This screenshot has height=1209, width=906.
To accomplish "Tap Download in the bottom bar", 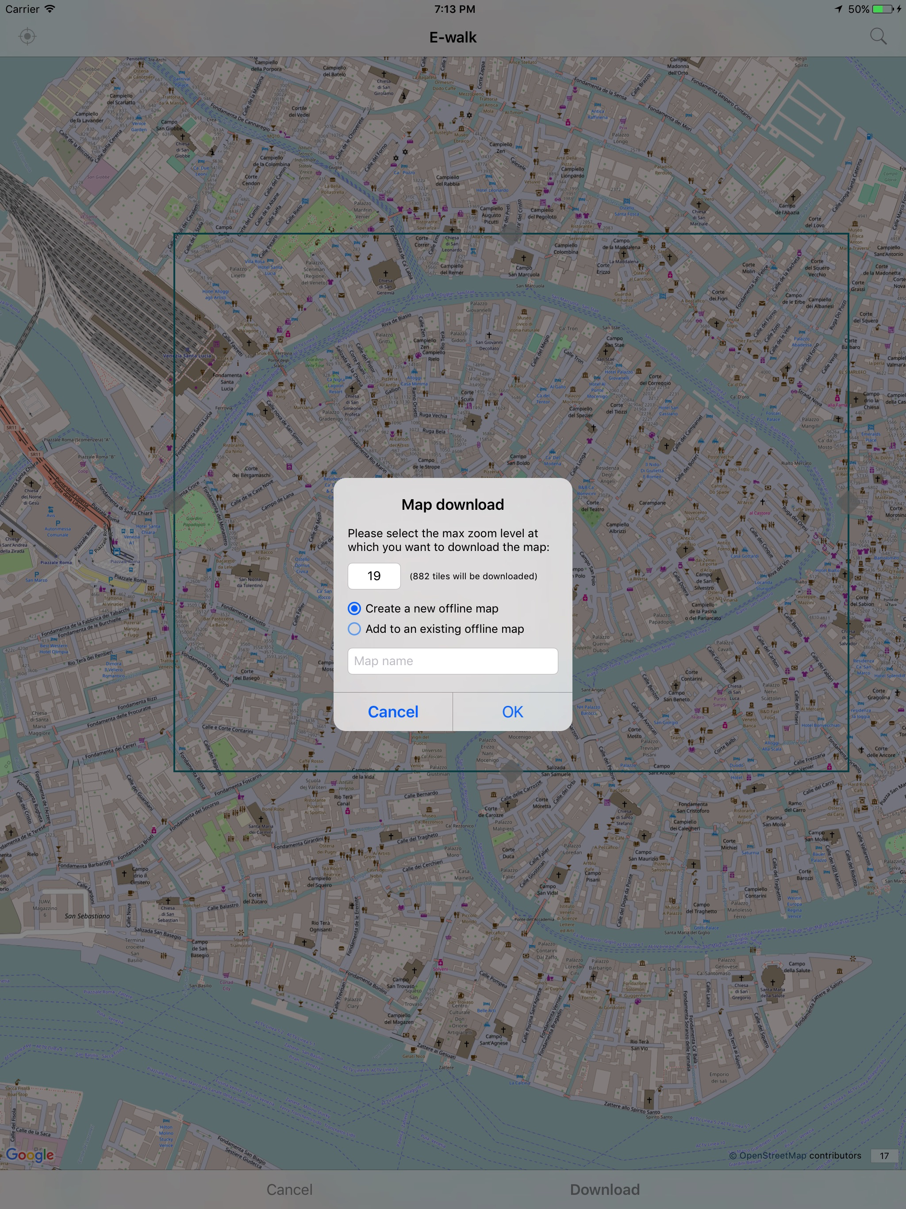I will pyautogui.click(x=604, y=1190).
